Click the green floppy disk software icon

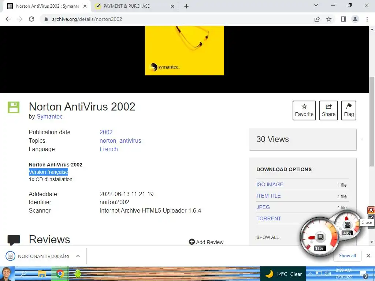[x=14, y=107]
